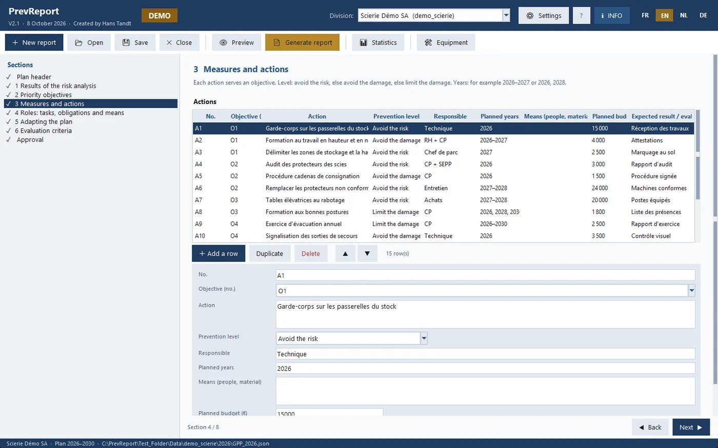Open Settings

(544, 15)
